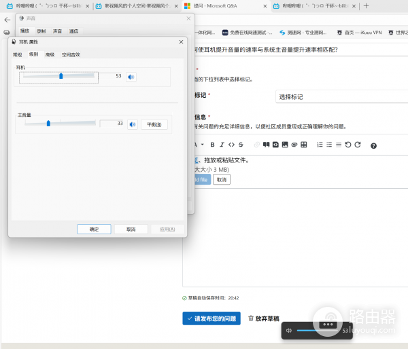
Task: Click the blue upload file button
Action: tap(203, 179)
